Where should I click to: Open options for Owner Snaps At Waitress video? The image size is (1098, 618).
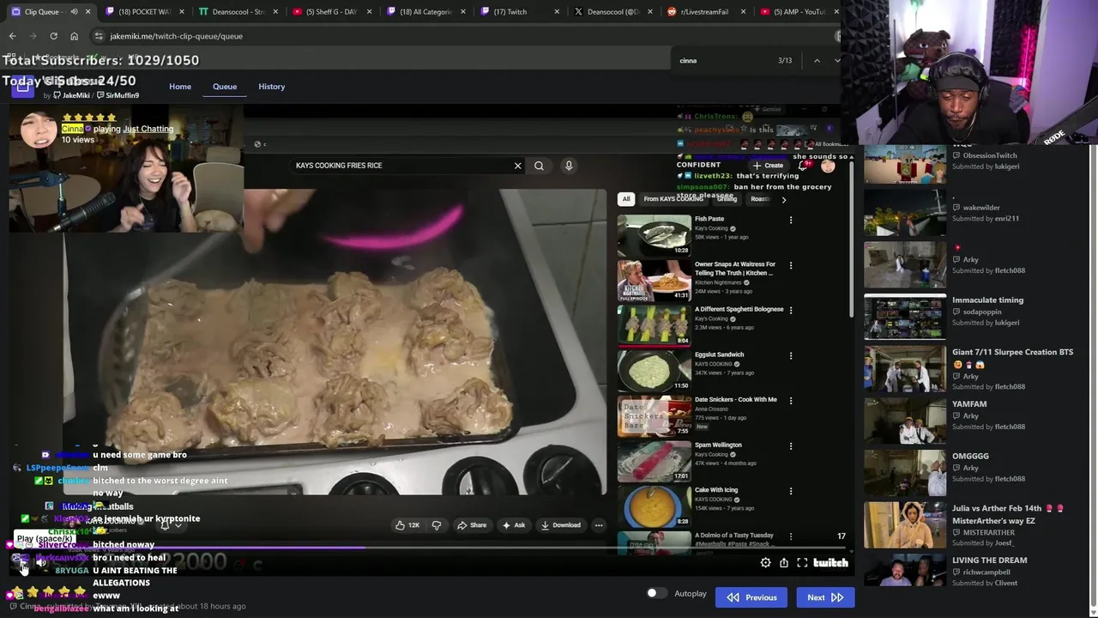tap(791, 265)
